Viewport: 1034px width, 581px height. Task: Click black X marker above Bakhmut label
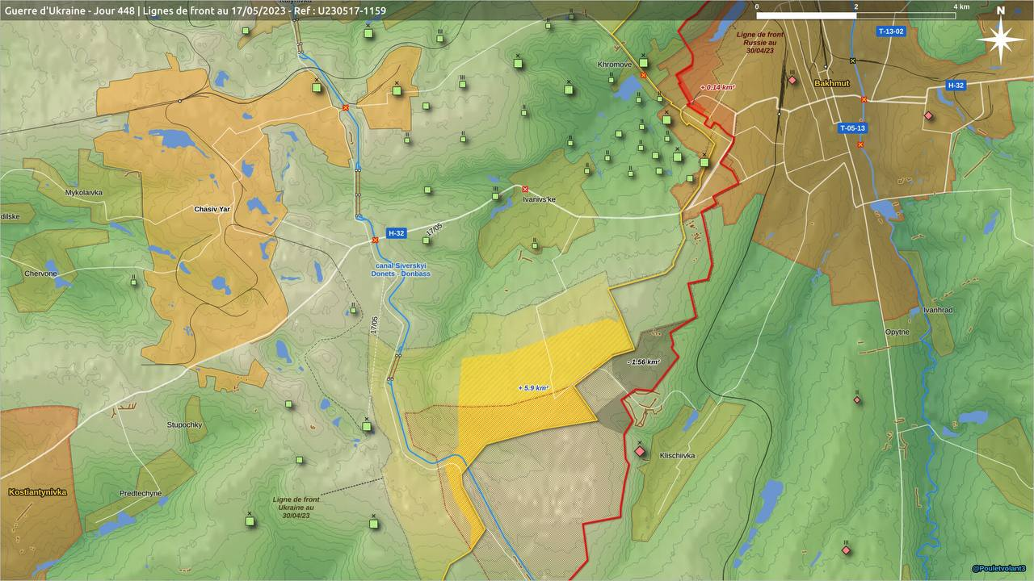coord(852,61)
